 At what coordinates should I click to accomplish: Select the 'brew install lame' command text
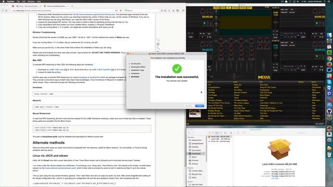(44, 94)
